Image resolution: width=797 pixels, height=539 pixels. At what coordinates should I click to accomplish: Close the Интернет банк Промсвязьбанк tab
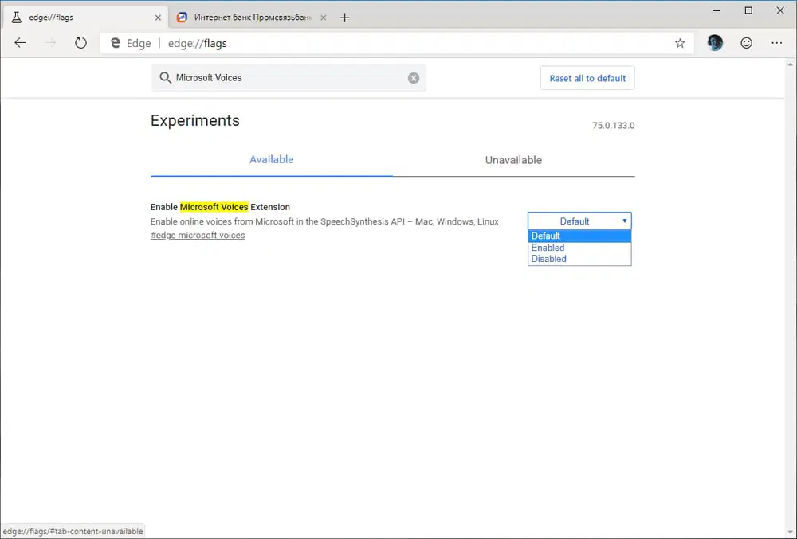[324, 18]
